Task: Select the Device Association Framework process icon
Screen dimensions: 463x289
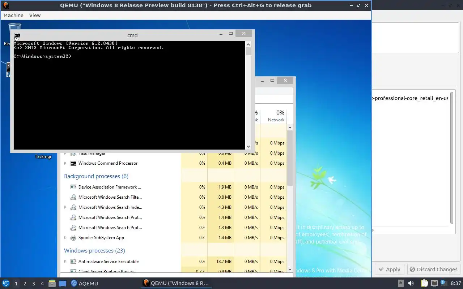Action: [73, 187]
